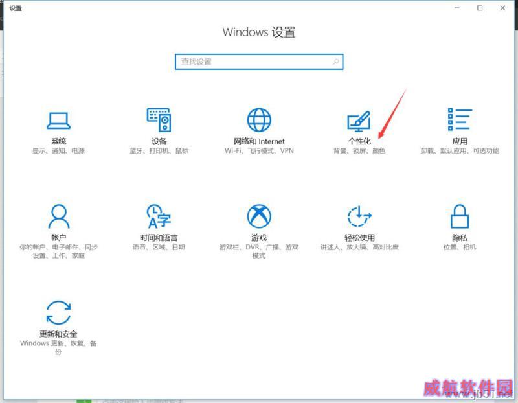Screen dimensions: 518x403
Task: Click the 你的帐户、电子邮件、同步 description
Action: pyautogui.click(x=58, y=251)
